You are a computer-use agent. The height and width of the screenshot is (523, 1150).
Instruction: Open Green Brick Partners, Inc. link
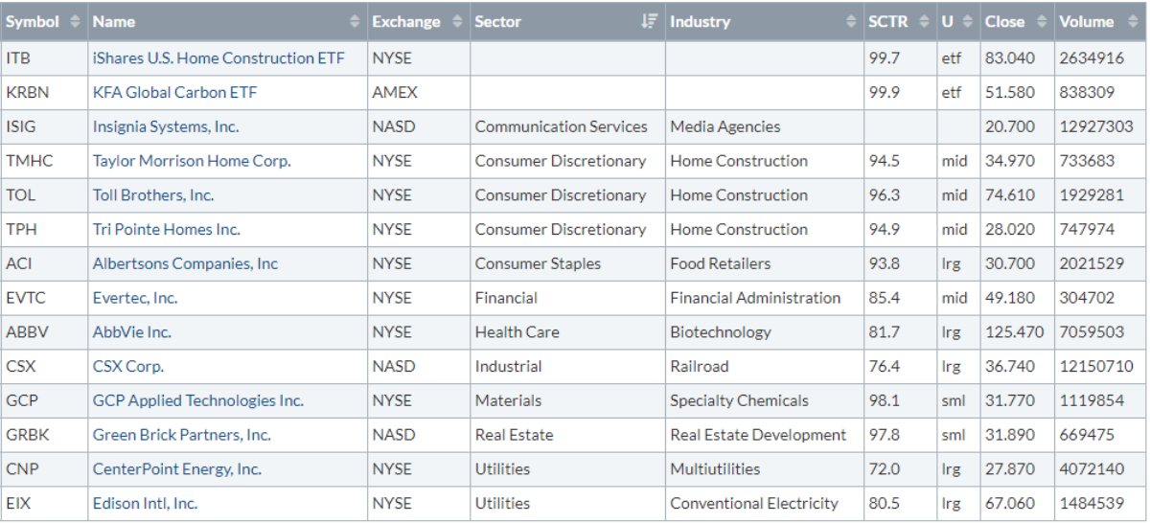[x=182, y=435]
